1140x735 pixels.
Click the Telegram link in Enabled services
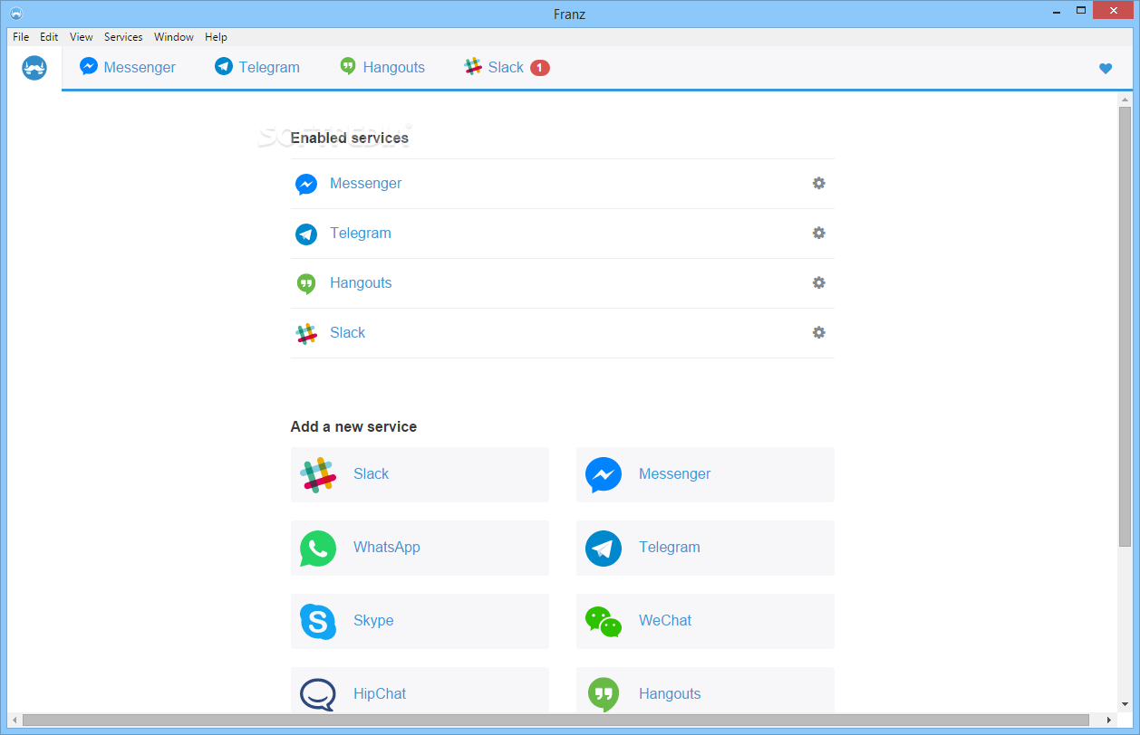tap(361, 233)
